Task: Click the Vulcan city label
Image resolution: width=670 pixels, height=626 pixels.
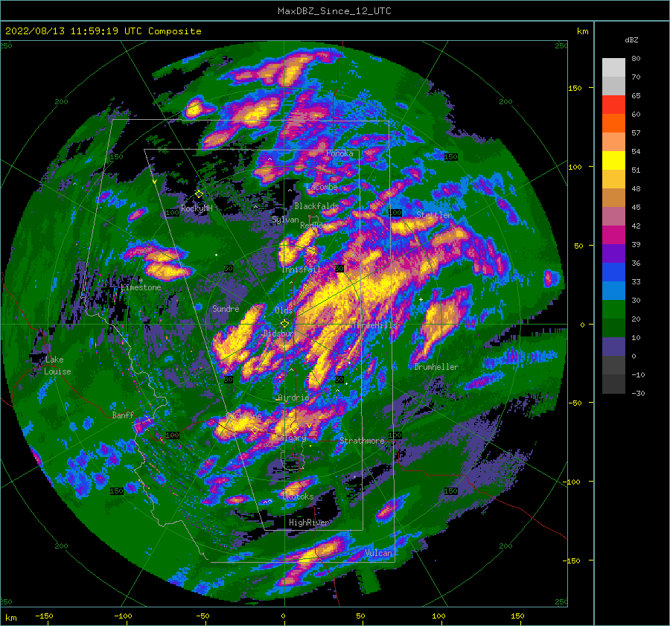Action: point(379,553)
